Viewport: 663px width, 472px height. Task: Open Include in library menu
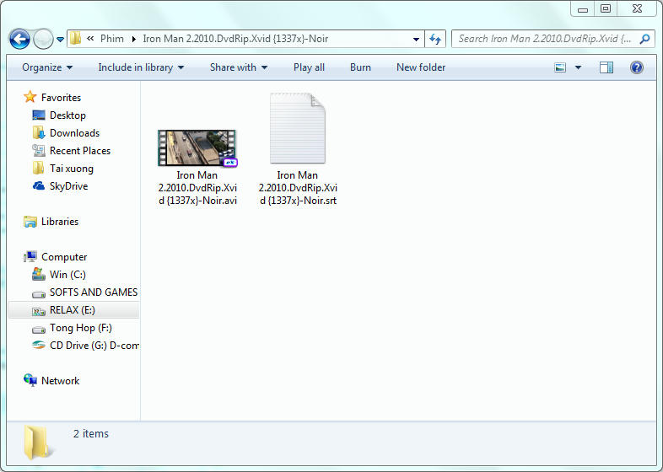click(141, 67)
